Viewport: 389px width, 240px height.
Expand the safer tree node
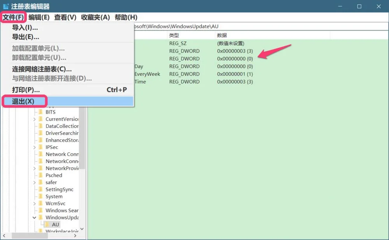[35, 182]
